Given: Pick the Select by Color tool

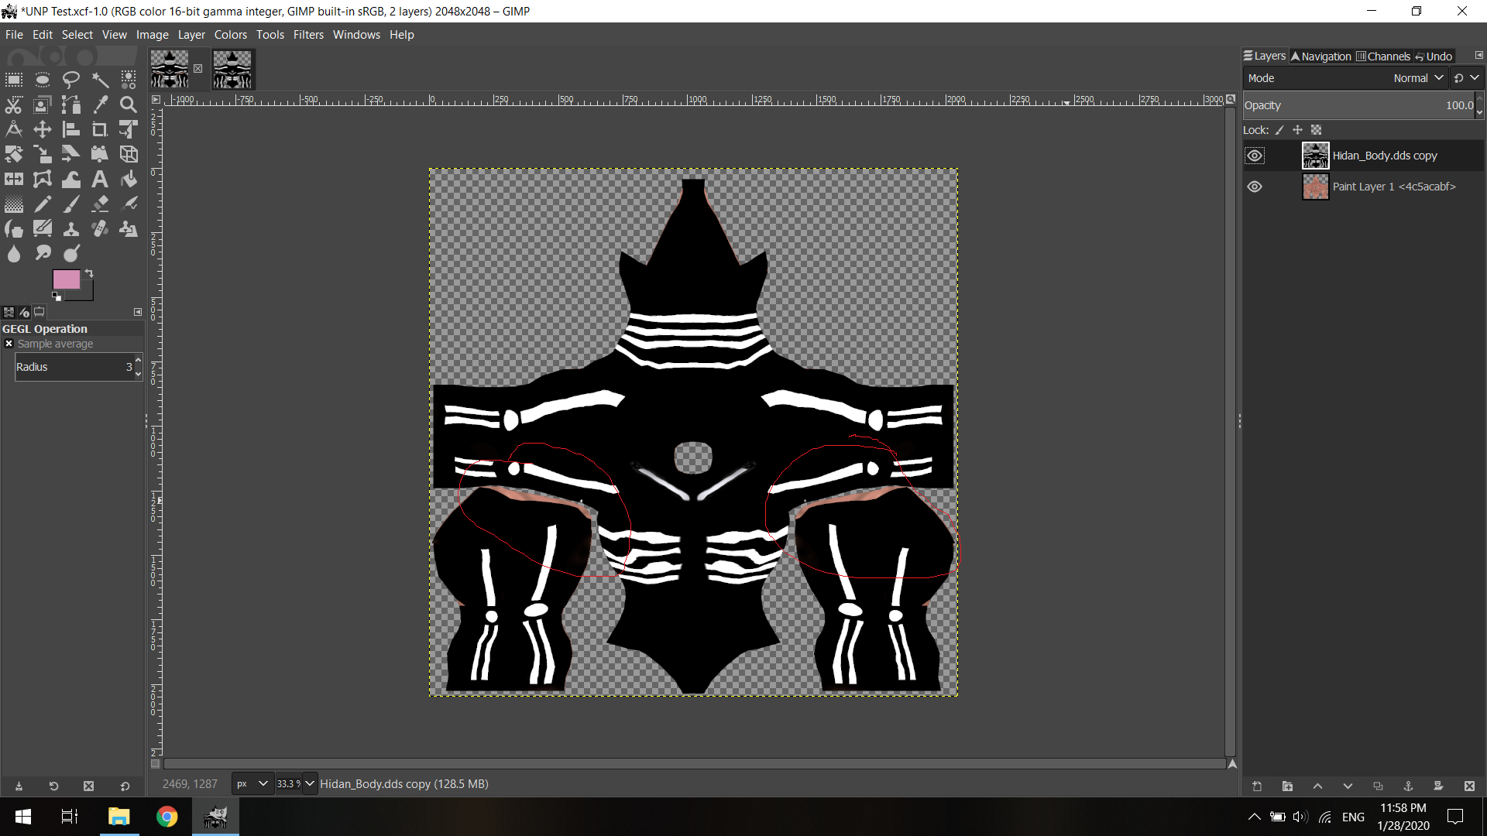Looking at the screenshot, I should click(x=129, y=80).
